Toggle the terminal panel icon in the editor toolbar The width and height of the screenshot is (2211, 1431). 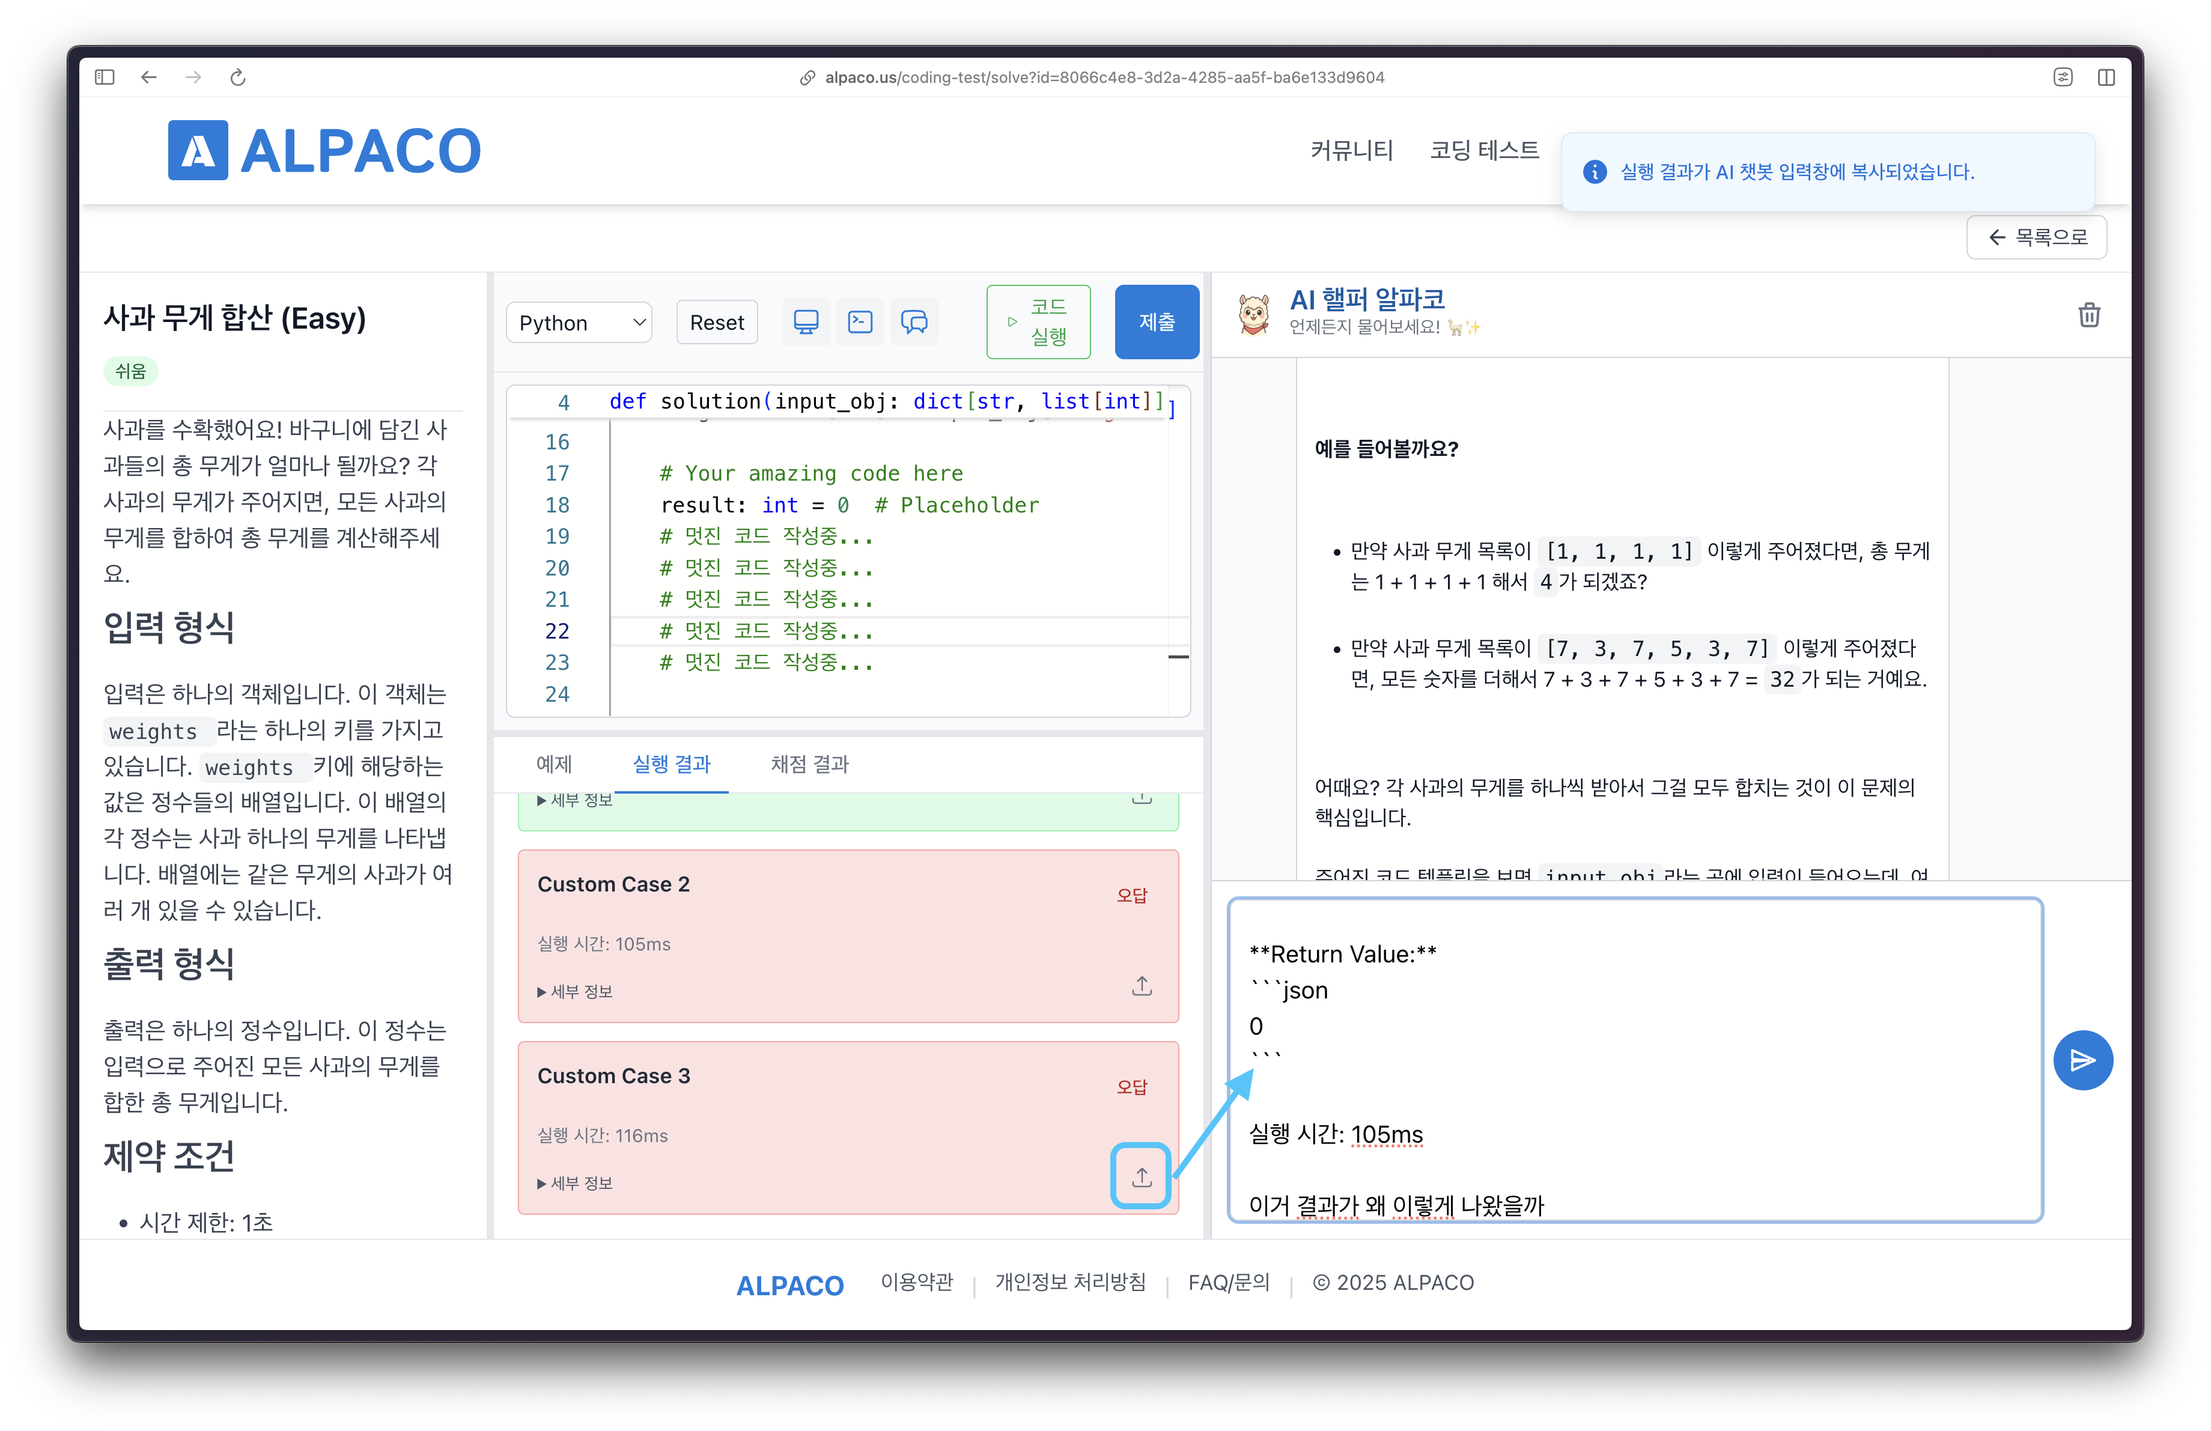point(860,321)
